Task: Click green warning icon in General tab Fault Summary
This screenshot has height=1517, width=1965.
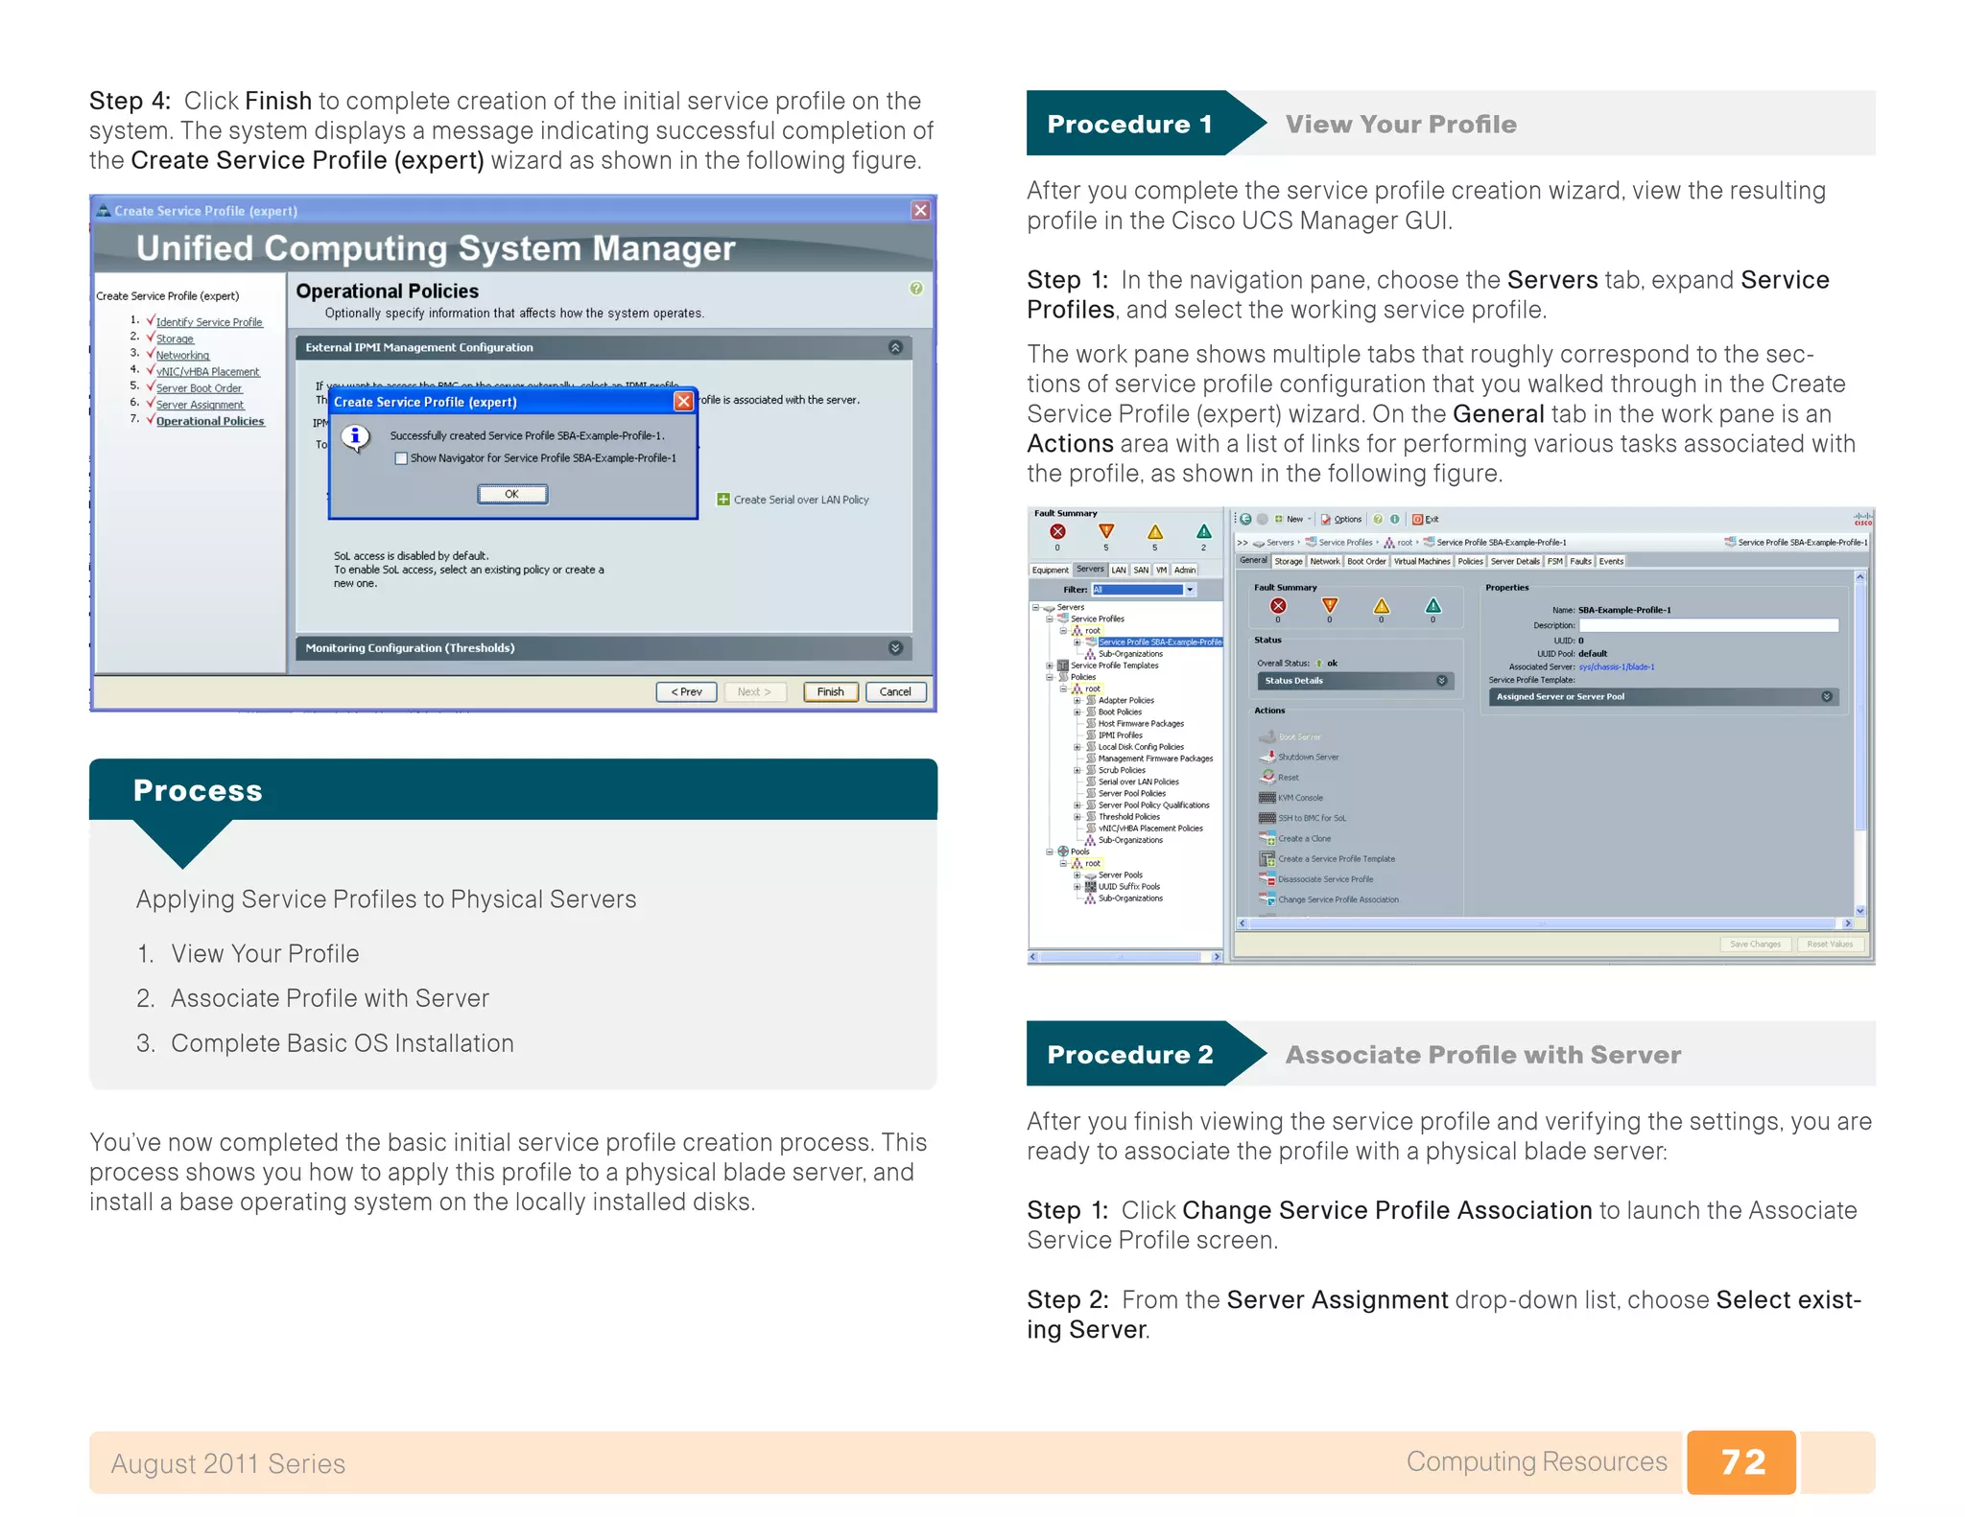Action: [1432, 605]
